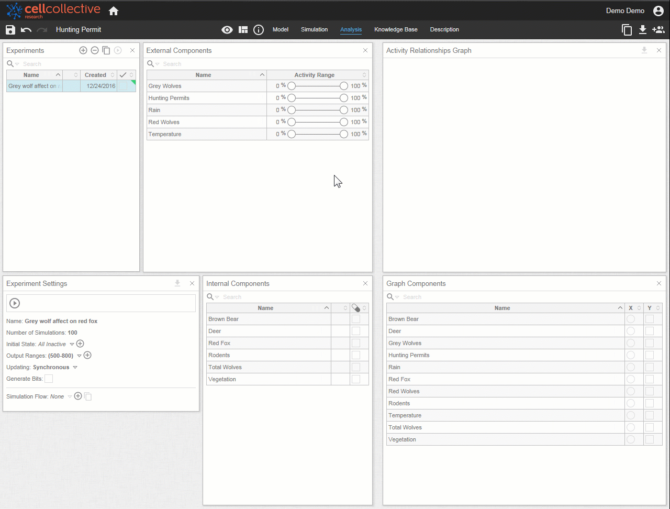Viewport: 670px width, 509px height.
Task: Open the layout panels icon
Action: [x=243, y=30]
